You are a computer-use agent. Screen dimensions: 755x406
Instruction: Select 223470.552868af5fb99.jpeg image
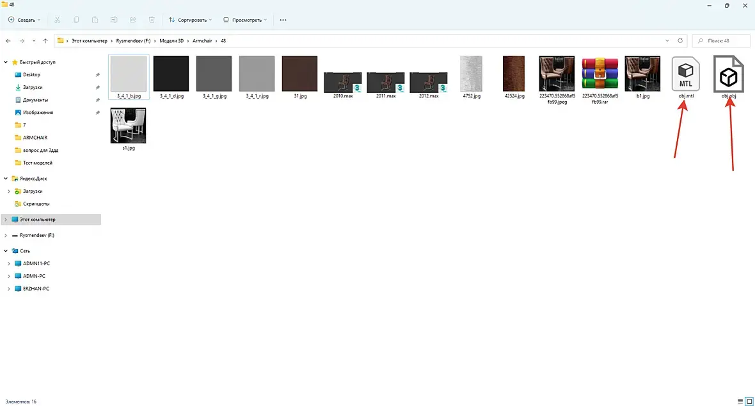(x=557, y=74)
